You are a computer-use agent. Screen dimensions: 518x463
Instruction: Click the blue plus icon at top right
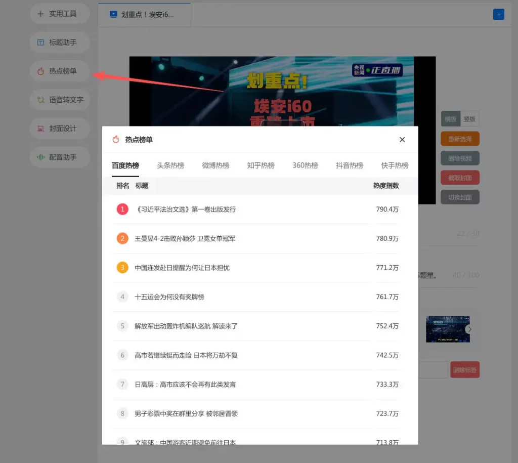(498, 15)
